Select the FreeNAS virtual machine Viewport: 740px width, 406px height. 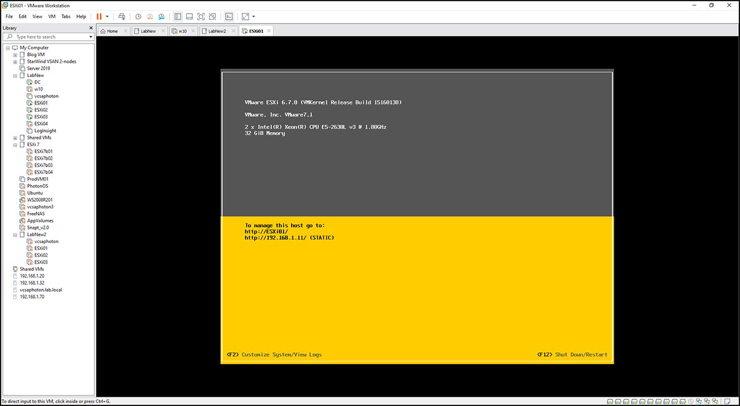pyautogui.click(x=36, y=213)
